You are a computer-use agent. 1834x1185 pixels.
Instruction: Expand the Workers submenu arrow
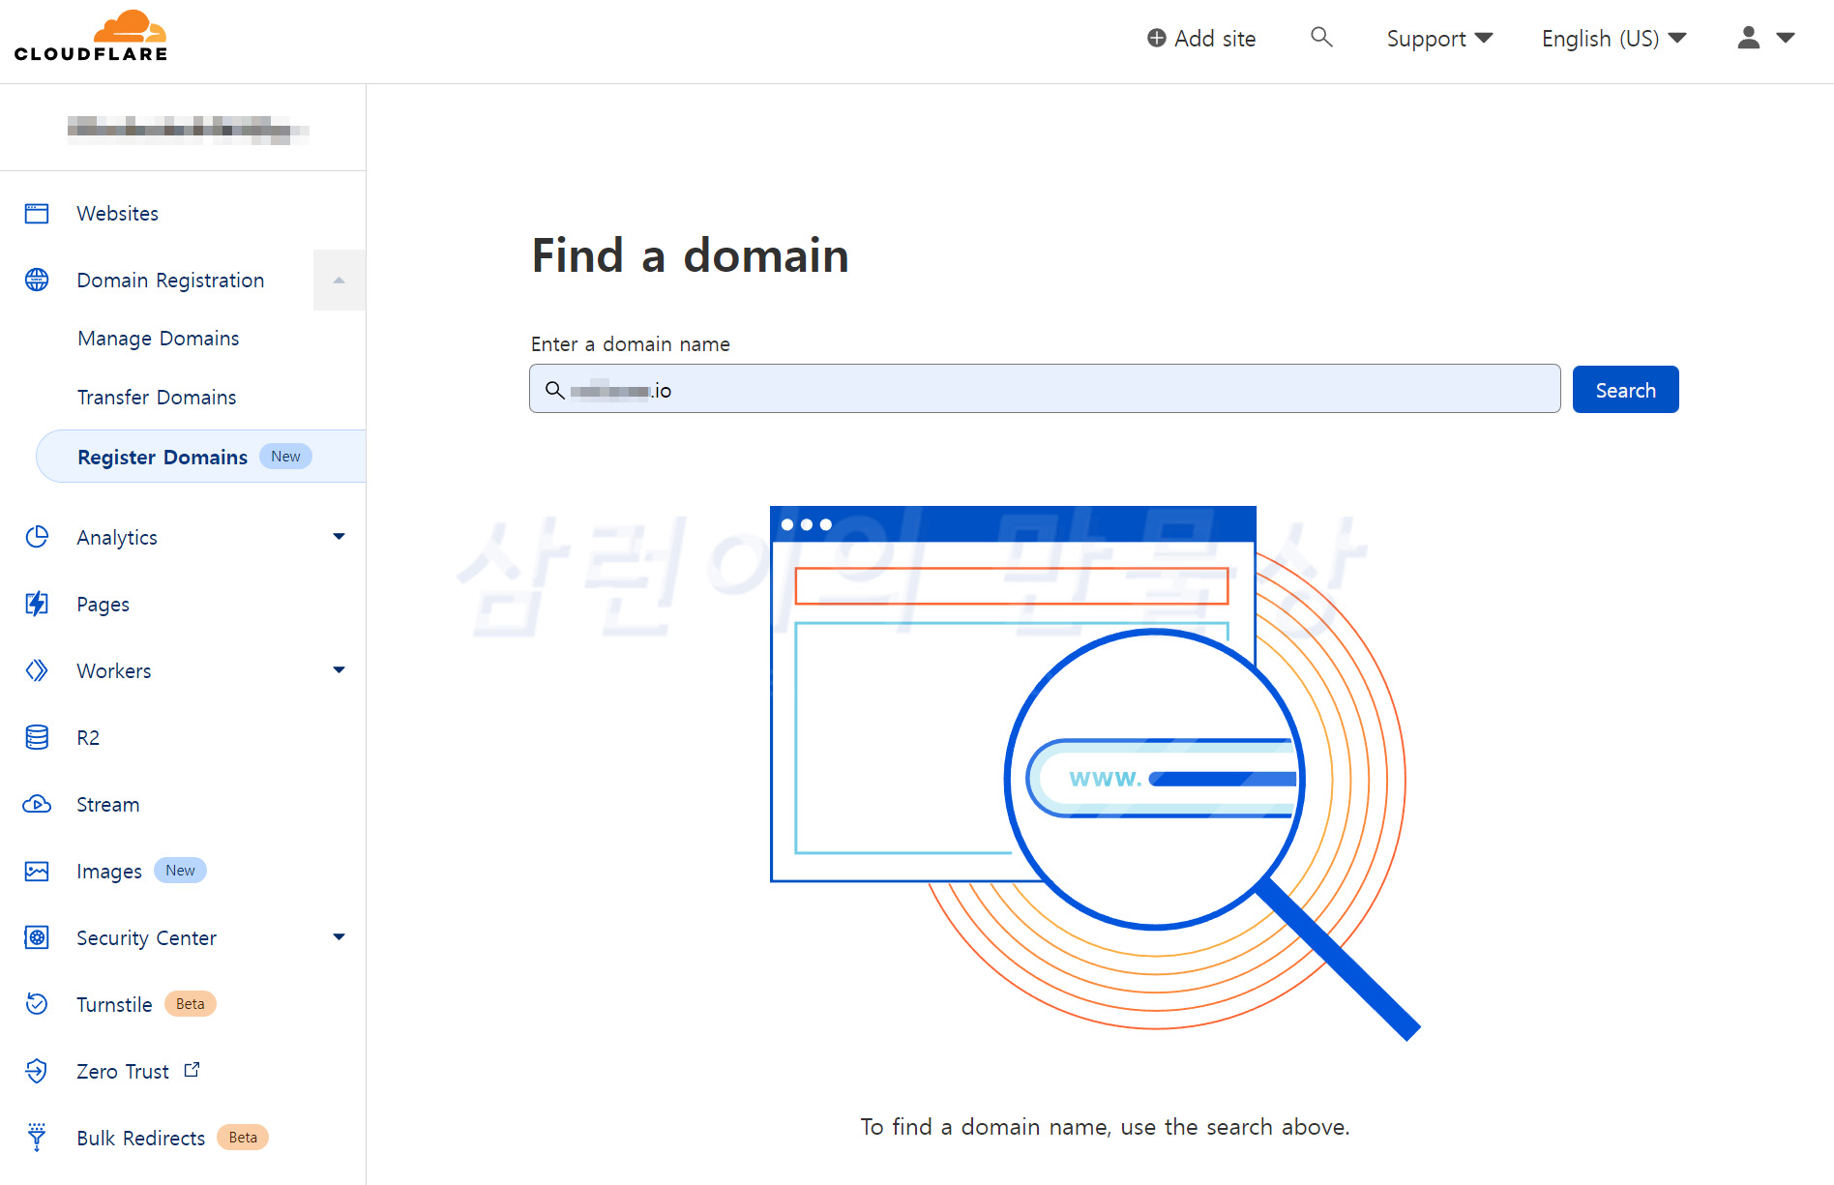tap(339, 670)
